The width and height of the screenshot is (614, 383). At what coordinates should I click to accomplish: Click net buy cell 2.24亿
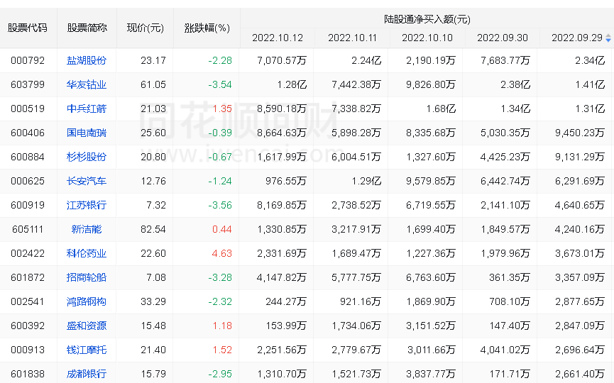366,60
